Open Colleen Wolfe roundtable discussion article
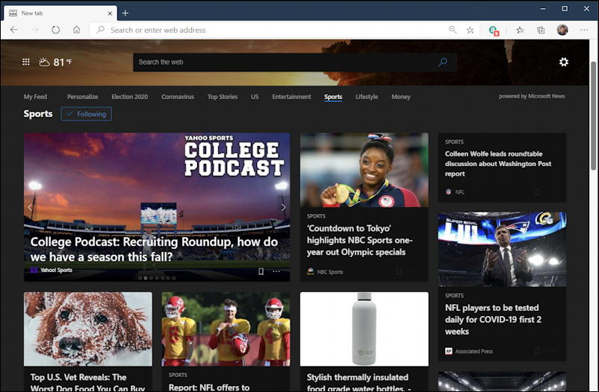The height and width of the screenshot is (392, 599). coord(497,164)
